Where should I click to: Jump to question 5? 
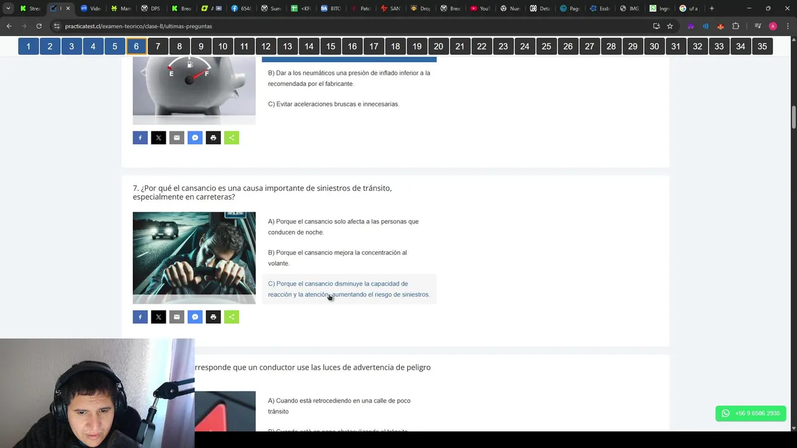[x=115, y=46]
